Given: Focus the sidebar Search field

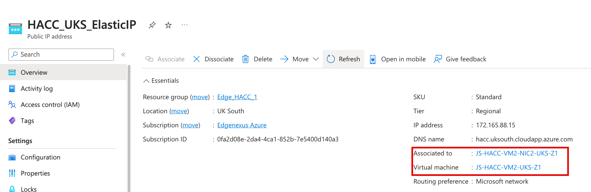Looking at the screenshot, I should click(x=61, y=55).
